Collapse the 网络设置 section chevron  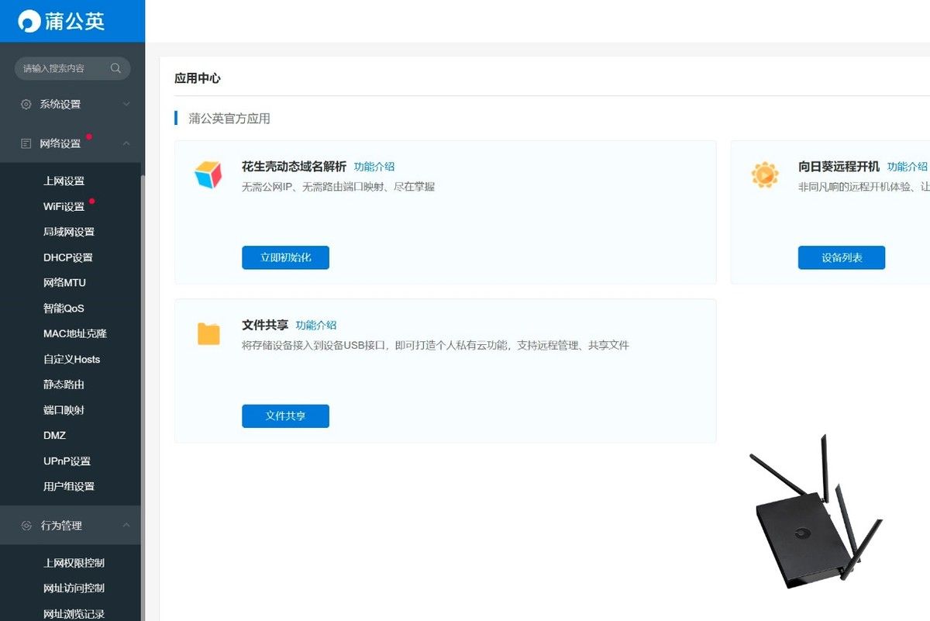(126, 143)
